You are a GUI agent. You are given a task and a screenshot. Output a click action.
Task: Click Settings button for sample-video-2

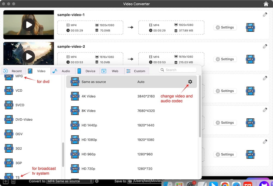(x=225, y=59)
